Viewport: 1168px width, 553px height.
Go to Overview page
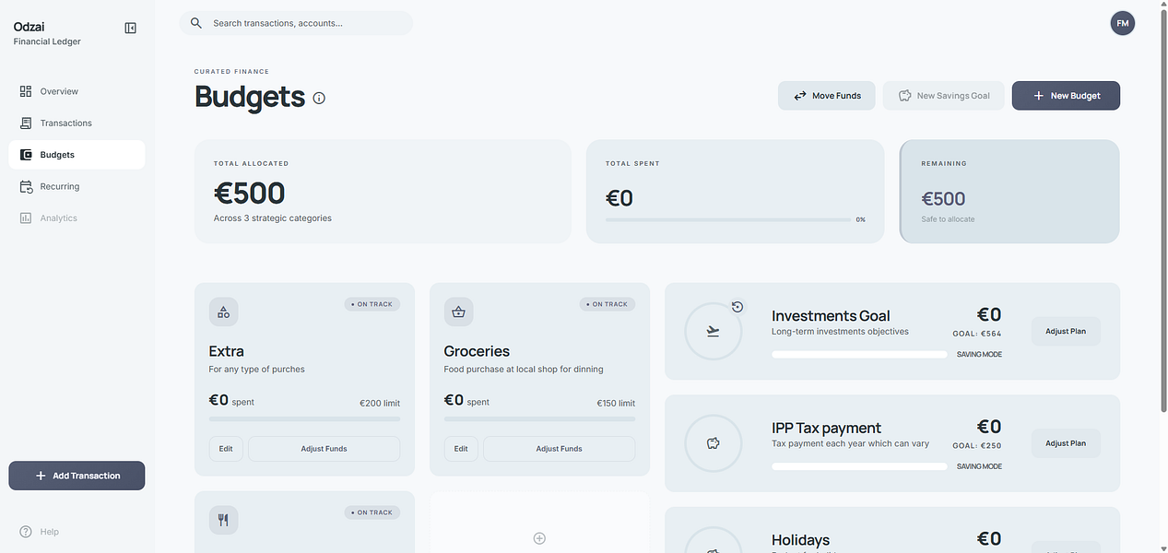pyautogui.click(x=77, y=91)
